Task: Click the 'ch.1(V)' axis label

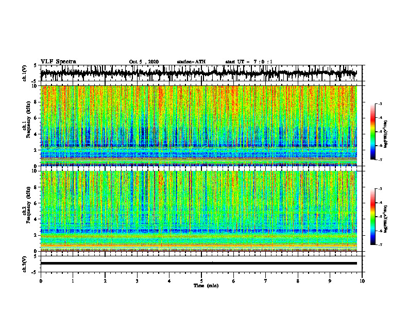Action: [25, 73]
